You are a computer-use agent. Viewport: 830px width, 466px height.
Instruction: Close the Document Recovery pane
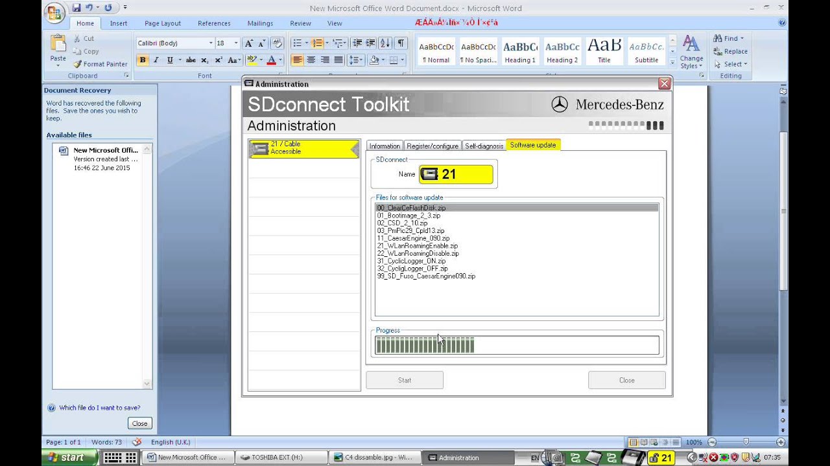139,423
